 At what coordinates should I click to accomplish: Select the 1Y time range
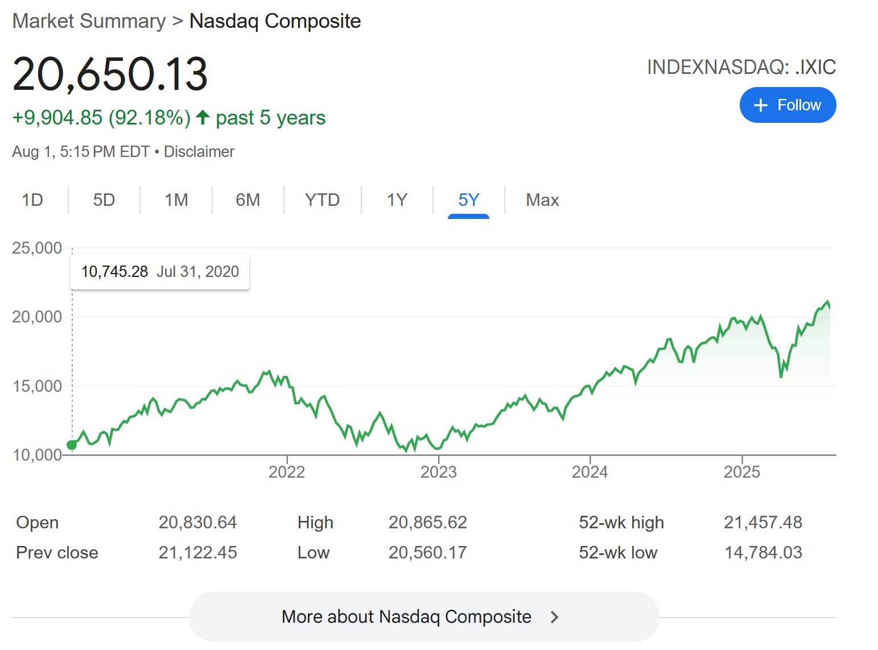click(x=397, y=200)
